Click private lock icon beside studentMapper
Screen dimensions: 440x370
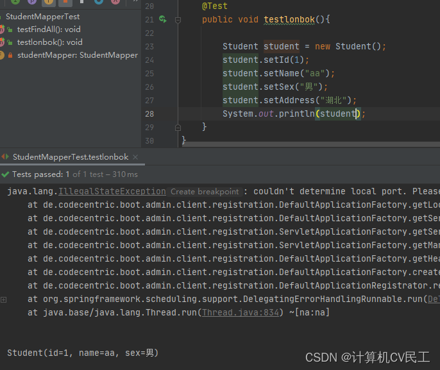pyautogui.click(x=10, y=55)
